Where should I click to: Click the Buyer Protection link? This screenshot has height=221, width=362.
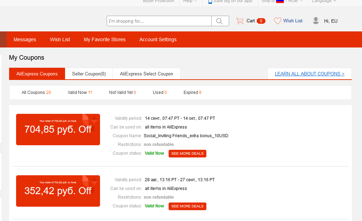point(158,1)
